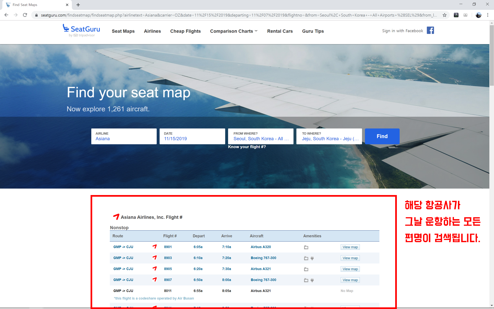Screen dimensions: 494x309
Task: Reload the page
Action: click(25, 15)
